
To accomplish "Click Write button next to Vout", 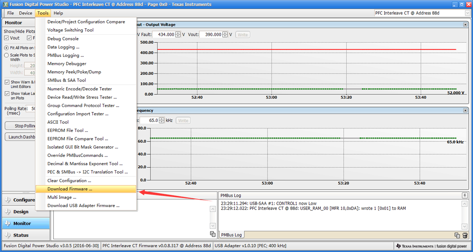I will [243, 35].
